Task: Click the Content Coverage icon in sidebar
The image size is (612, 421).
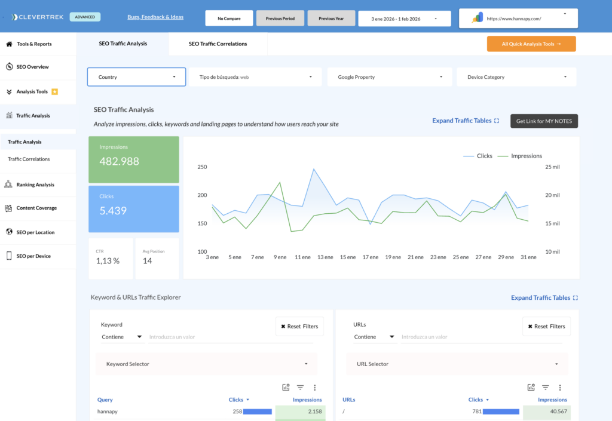Action: [x=9, y=208]
